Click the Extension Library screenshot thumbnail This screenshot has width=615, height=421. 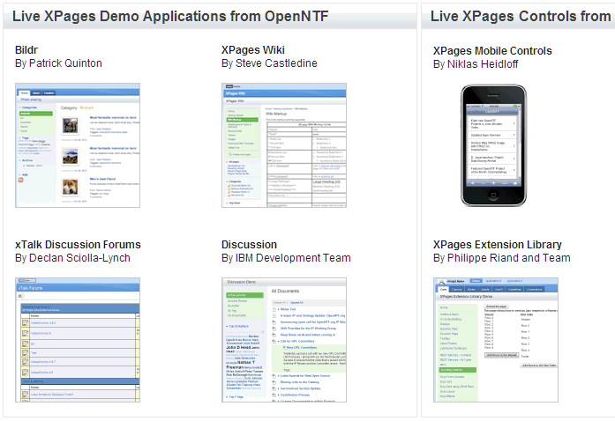point(496,340)
